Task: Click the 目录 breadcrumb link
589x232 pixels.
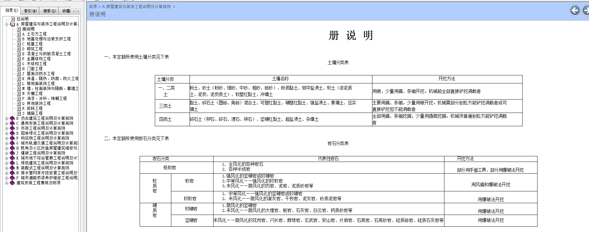Action: [x=93, y=7]
